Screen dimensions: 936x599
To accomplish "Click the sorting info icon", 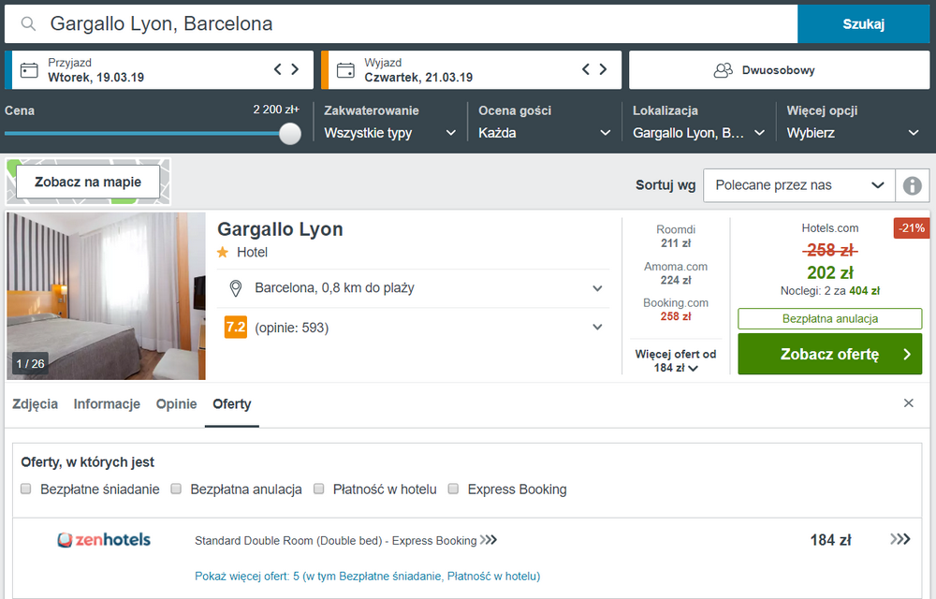I will [912, 185].
